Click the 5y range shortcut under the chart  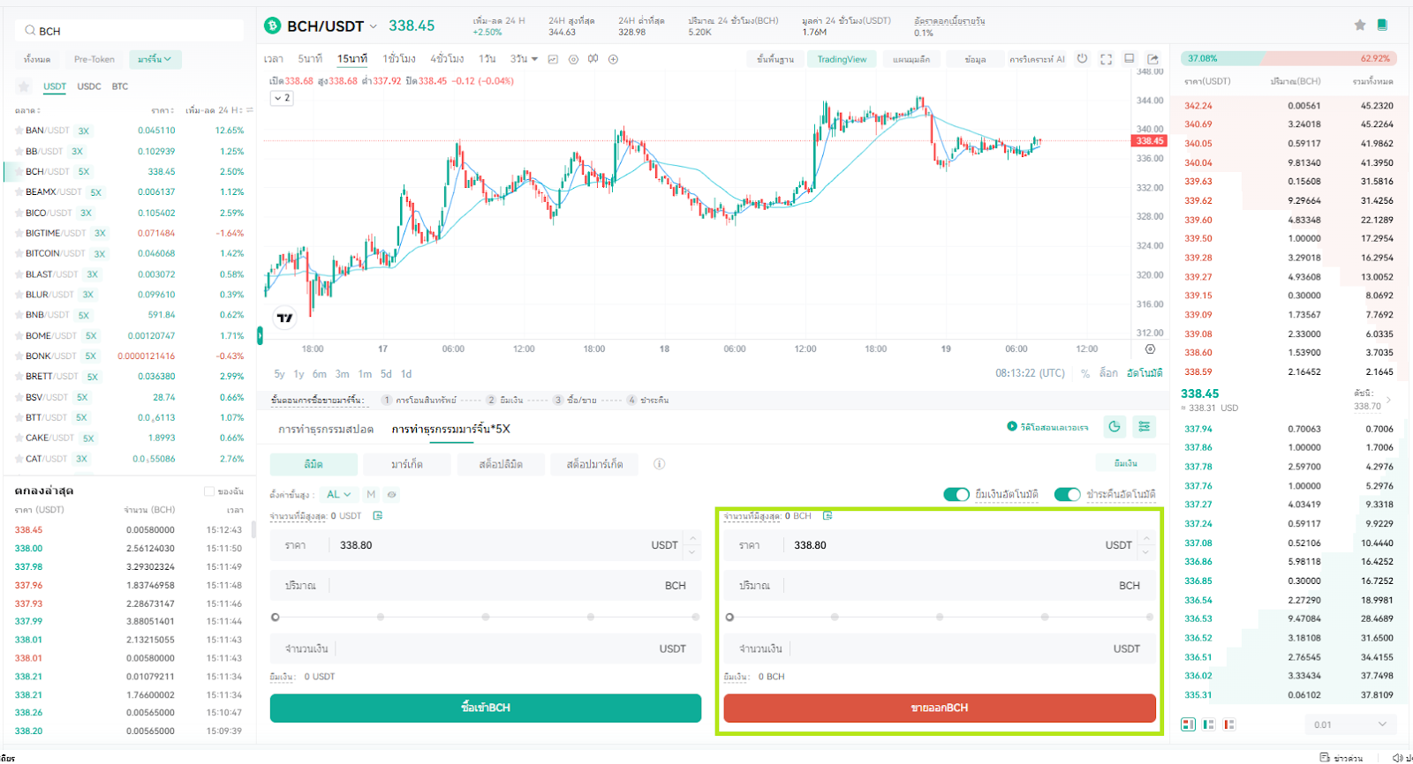(x=279, y=374)
